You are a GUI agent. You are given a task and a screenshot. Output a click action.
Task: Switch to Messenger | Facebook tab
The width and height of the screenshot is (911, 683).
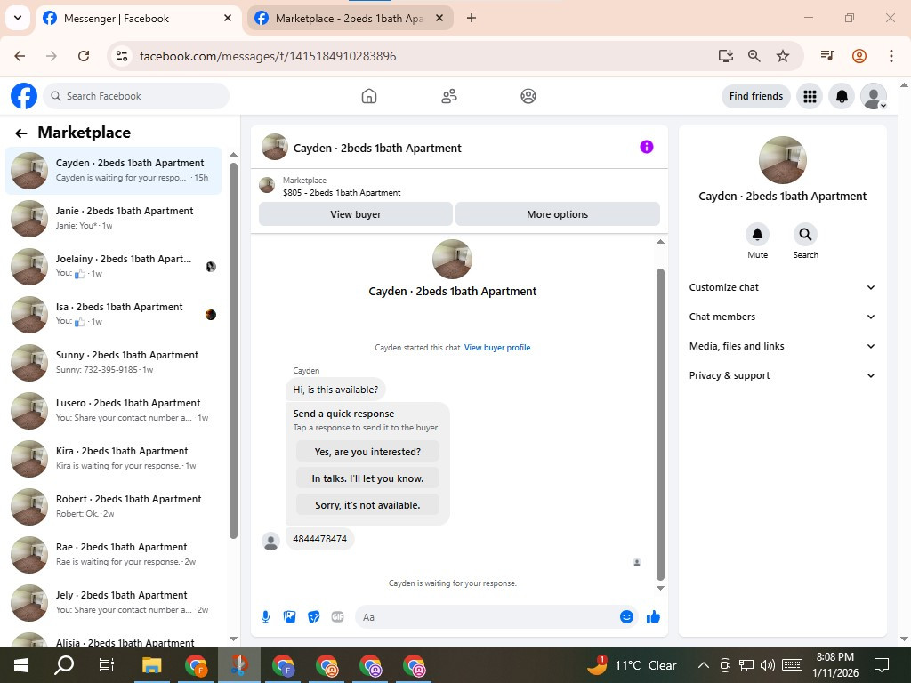[x=140, y=19]
